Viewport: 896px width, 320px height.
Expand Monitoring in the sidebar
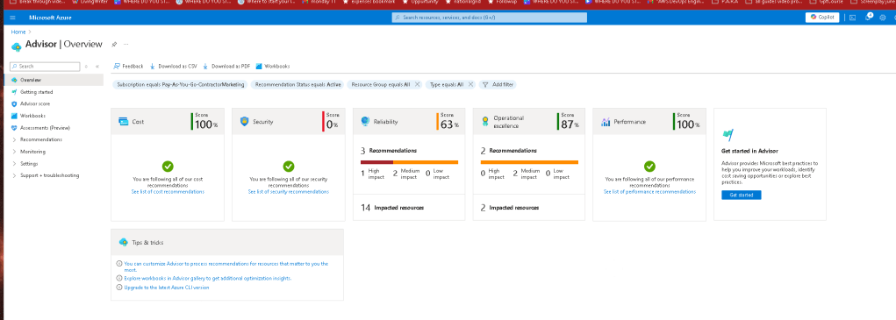pyautogui.click(x=29, y=152)
